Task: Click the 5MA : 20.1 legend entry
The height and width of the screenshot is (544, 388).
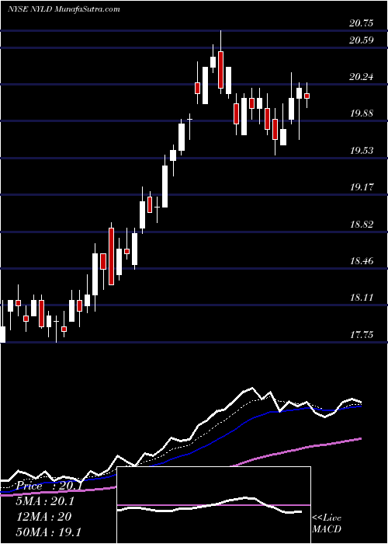Action: pyautogui.click(x=45, y=501)
